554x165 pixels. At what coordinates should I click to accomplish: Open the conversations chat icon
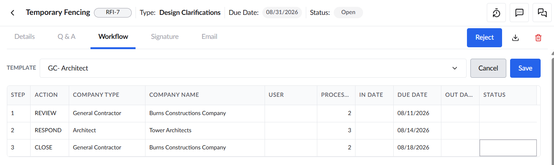(542, 13)
